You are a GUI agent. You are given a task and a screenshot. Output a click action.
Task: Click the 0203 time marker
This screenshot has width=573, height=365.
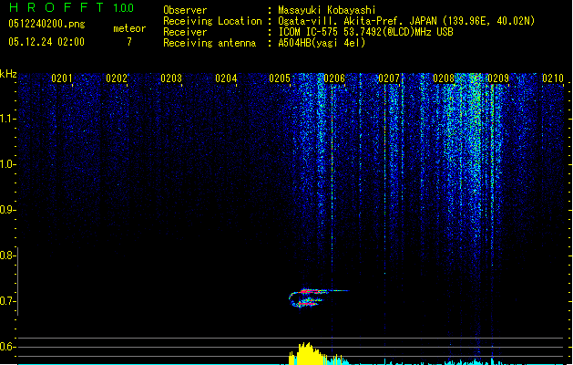click(171, 78)
